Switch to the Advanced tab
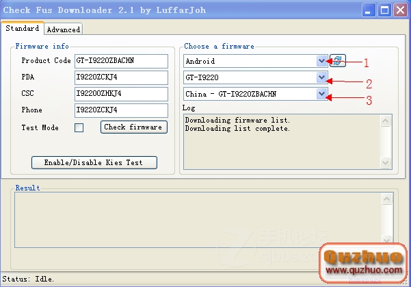This screenshot has width=411, height=287. [x=64, y=29]
